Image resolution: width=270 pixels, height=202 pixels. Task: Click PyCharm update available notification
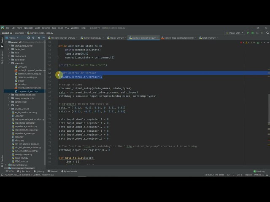29,175
